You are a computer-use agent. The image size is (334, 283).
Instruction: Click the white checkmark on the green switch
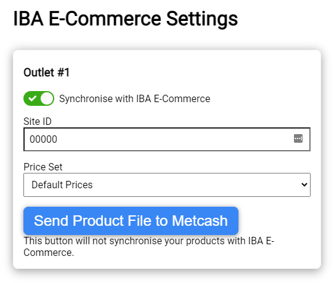coord(33,98)
